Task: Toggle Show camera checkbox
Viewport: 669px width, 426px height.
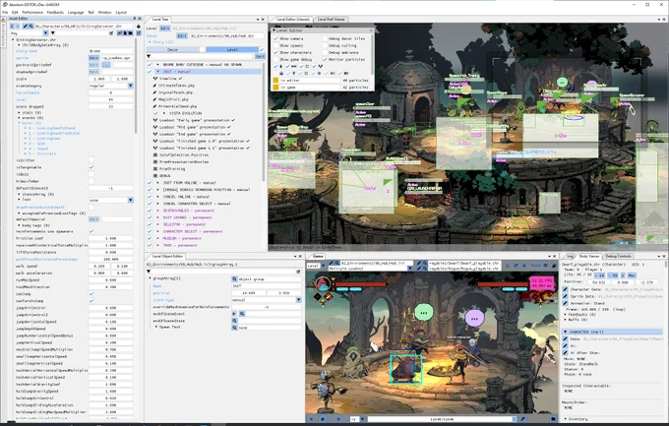Action: click(275, 38)
